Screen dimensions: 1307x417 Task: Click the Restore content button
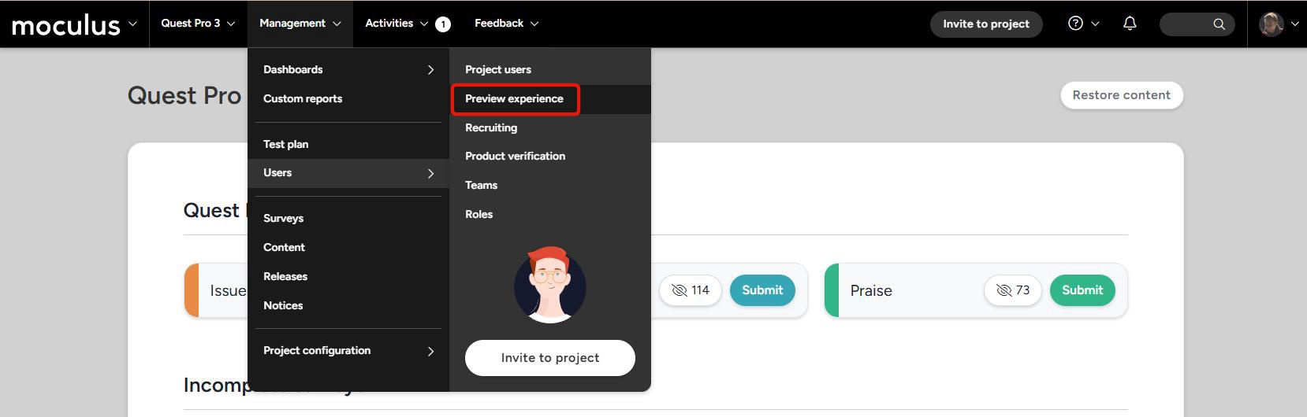[1121, 95]
